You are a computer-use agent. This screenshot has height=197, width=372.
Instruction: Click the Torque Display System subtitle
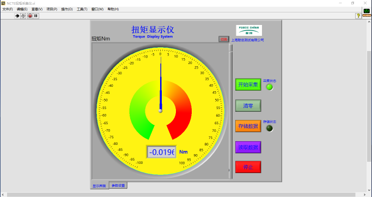coord(153,37)
